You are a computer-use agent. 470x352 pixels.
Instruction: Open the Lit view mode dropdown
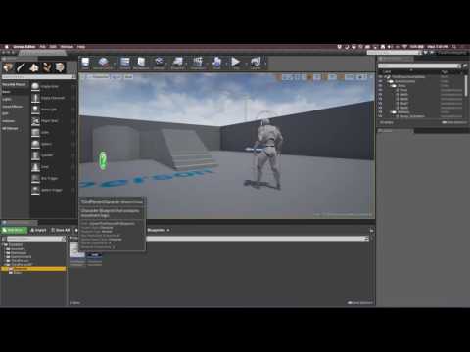coord(117,77)
